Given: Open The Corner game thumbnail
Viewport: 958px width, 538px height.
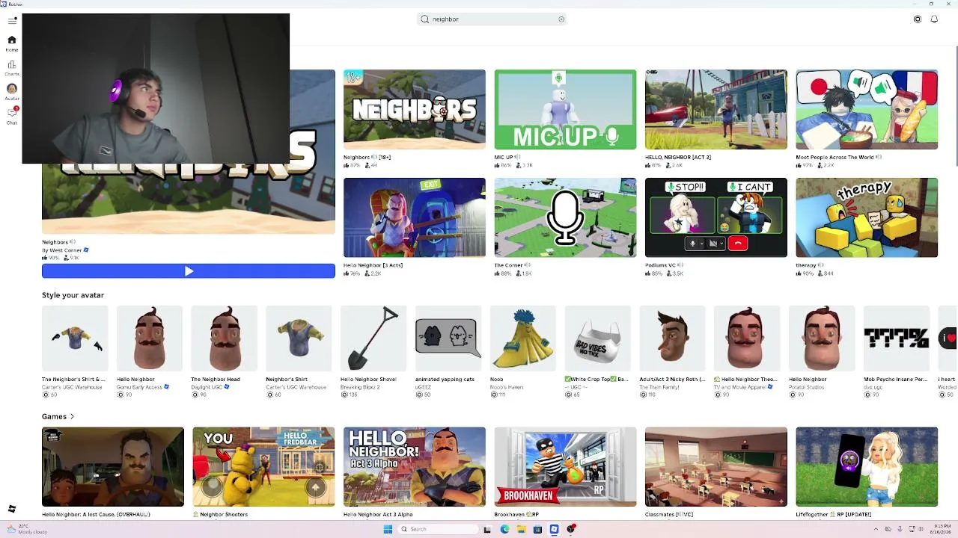Looking at the screenshot, I should (x=565, y=217).
